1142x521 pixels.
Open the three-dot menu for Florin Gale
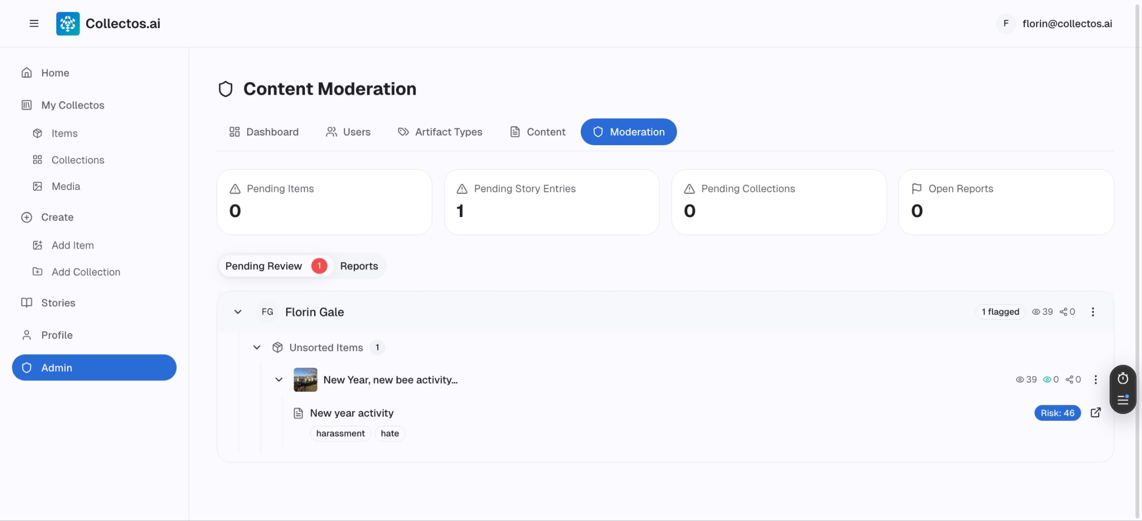pyautogui.click(x=1093, y=312)
